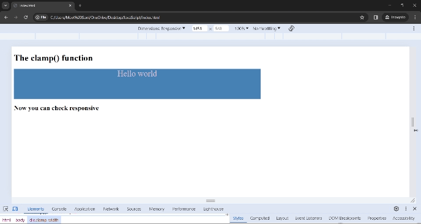
Task: Switch to the Console panel
Action: pos(59,209)
